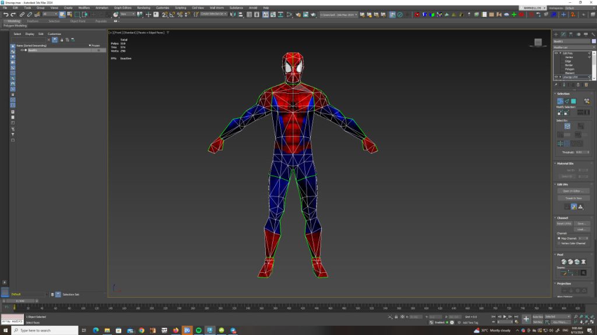Image resolution: width=597 pixels, height=335 pixels.
Task: Click the object color swatch beside Box001 name
Action: [x=594, y=41]
